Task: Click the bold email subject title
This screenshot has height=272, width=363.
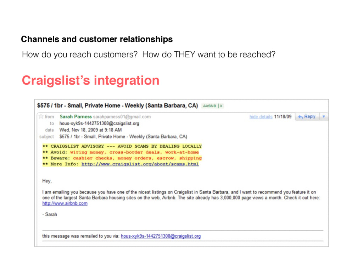Action: coord(117,106)
